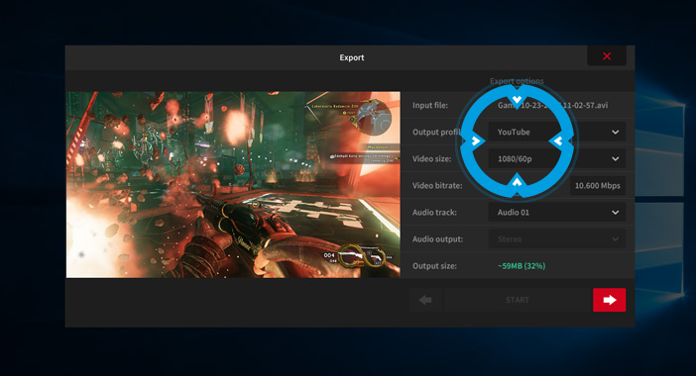Open the Audio track Audio 01 dropdown
The height and width of the screenshot is (376, 696).
pos(556,212)
